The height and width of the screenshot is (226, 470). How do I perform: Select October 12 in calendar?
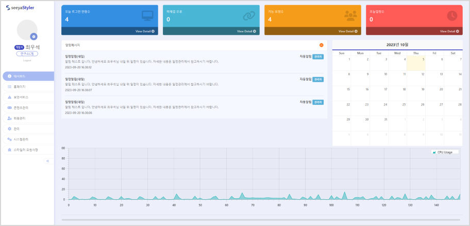[x=416, y=78]
